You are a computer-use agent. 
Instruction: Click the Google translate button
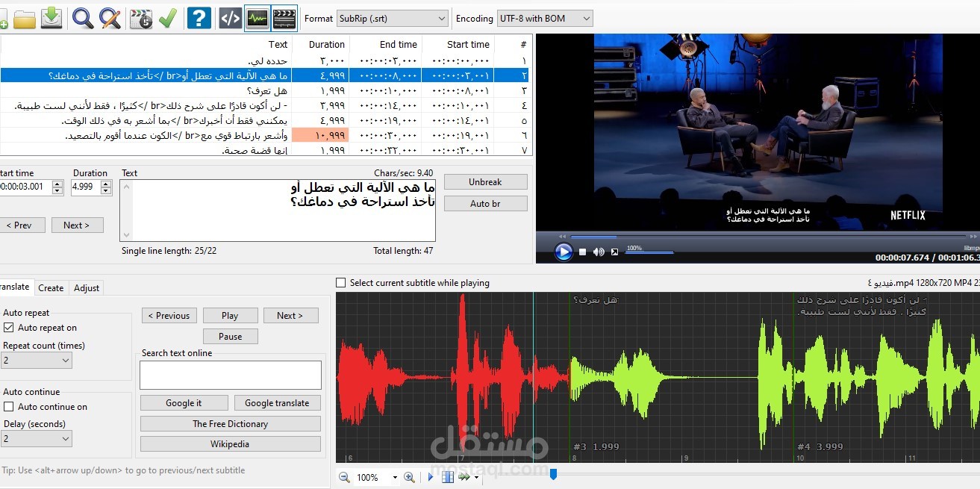(277, 402)
